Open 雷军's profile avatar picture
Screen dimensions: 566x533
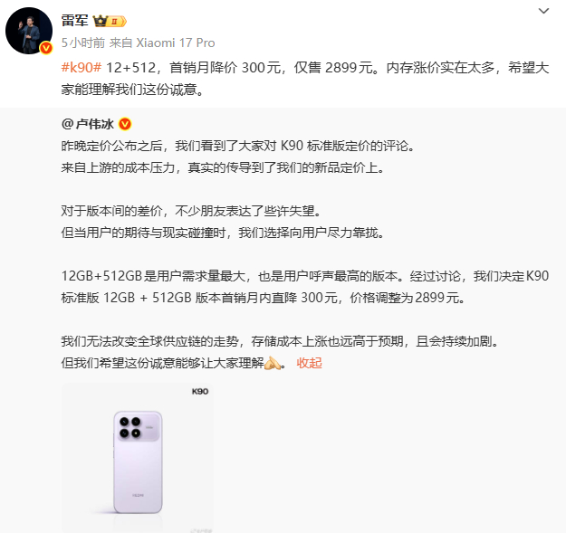click(29, 31)
